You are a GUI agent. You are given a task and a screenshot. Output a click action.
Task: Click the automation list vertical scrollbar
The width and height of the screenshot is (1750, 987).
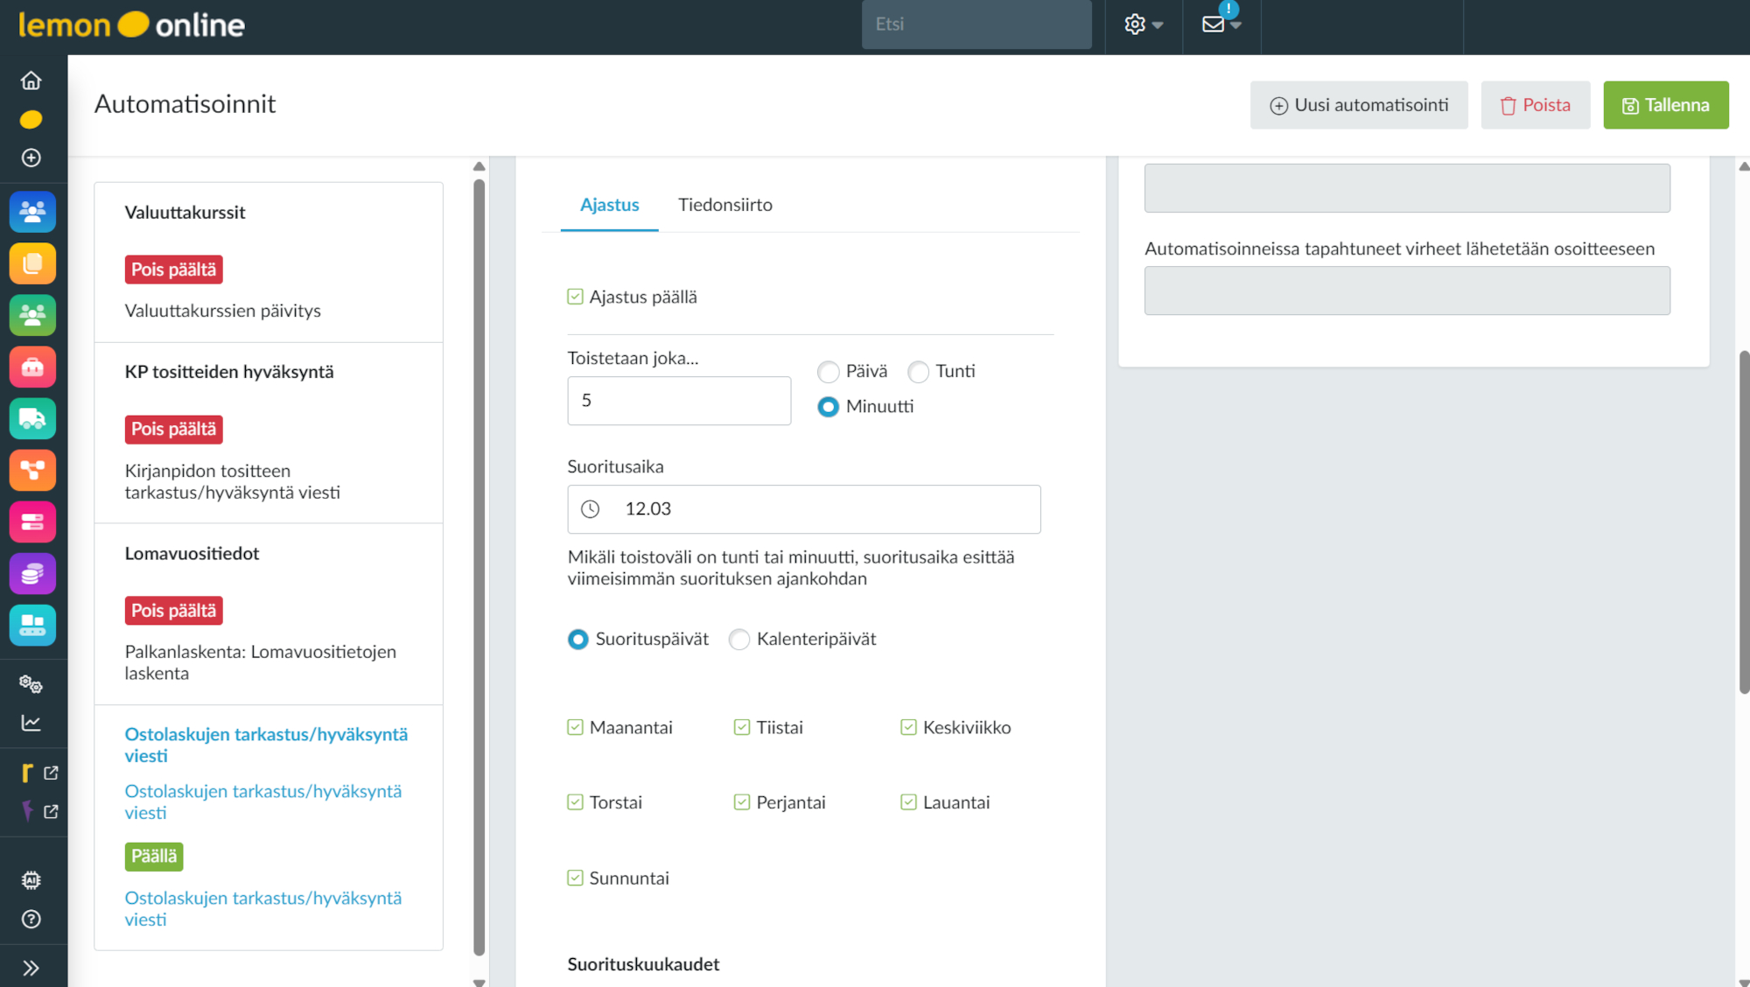click(x=479, y=569)
